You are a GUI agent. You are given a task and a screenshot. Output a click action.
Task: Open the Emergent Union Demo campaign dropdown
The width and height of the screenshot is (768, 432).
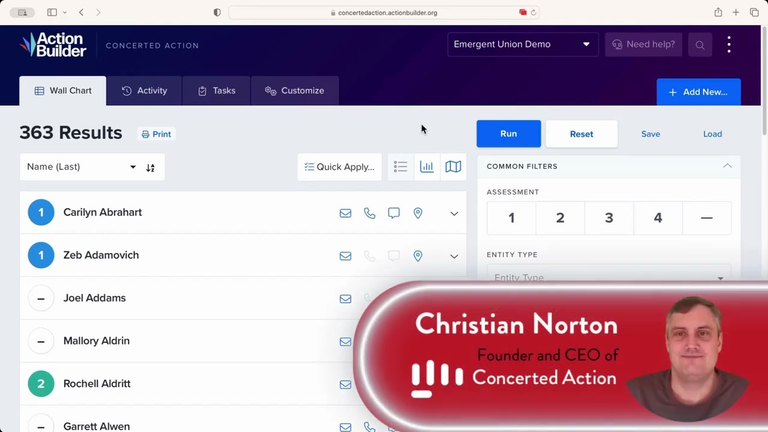523,44
